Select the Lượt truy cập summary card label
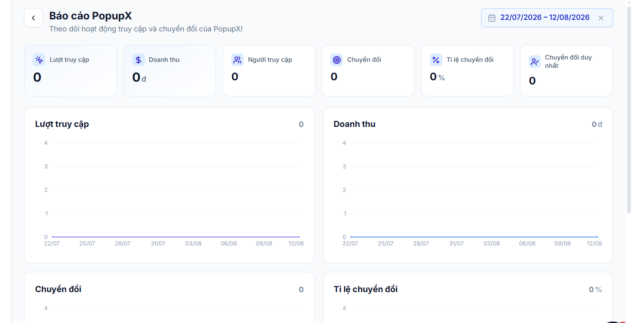The height and width of the screenshot is (323, 632). click(69, 60)
